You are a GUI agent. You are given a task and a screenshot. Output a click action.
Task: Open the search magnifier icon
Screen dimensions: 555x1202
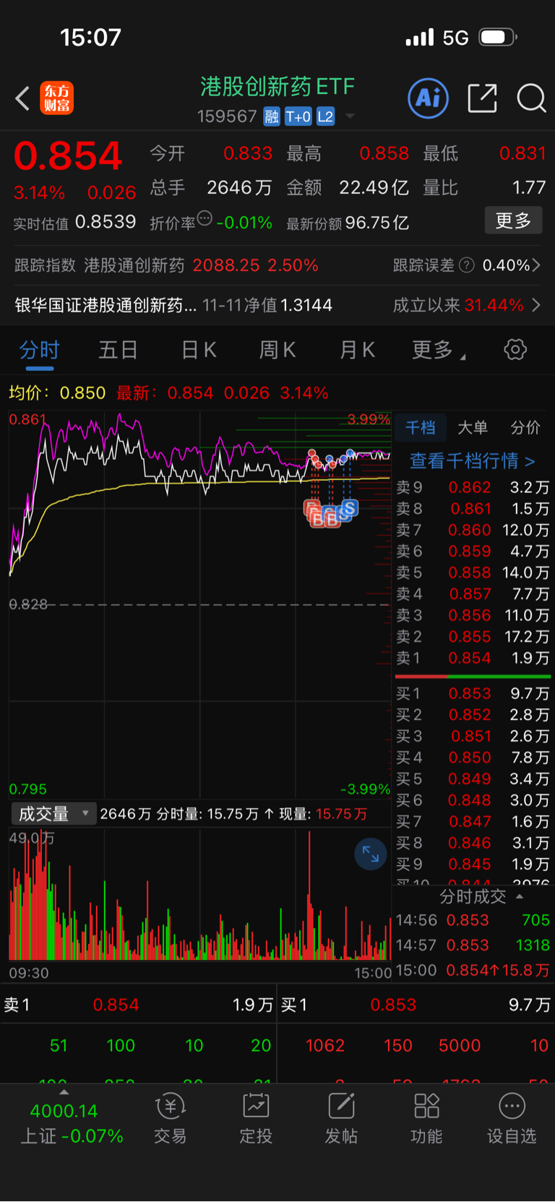click(531, 98)
